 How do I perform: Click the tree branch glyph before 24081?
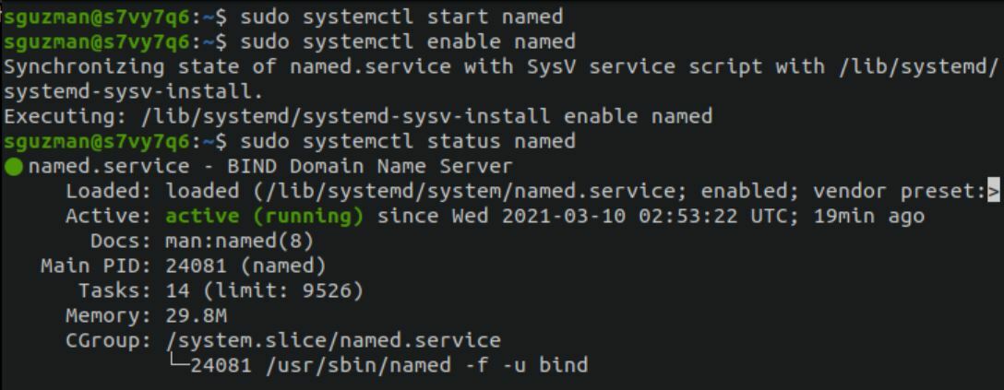coord(179,366)
